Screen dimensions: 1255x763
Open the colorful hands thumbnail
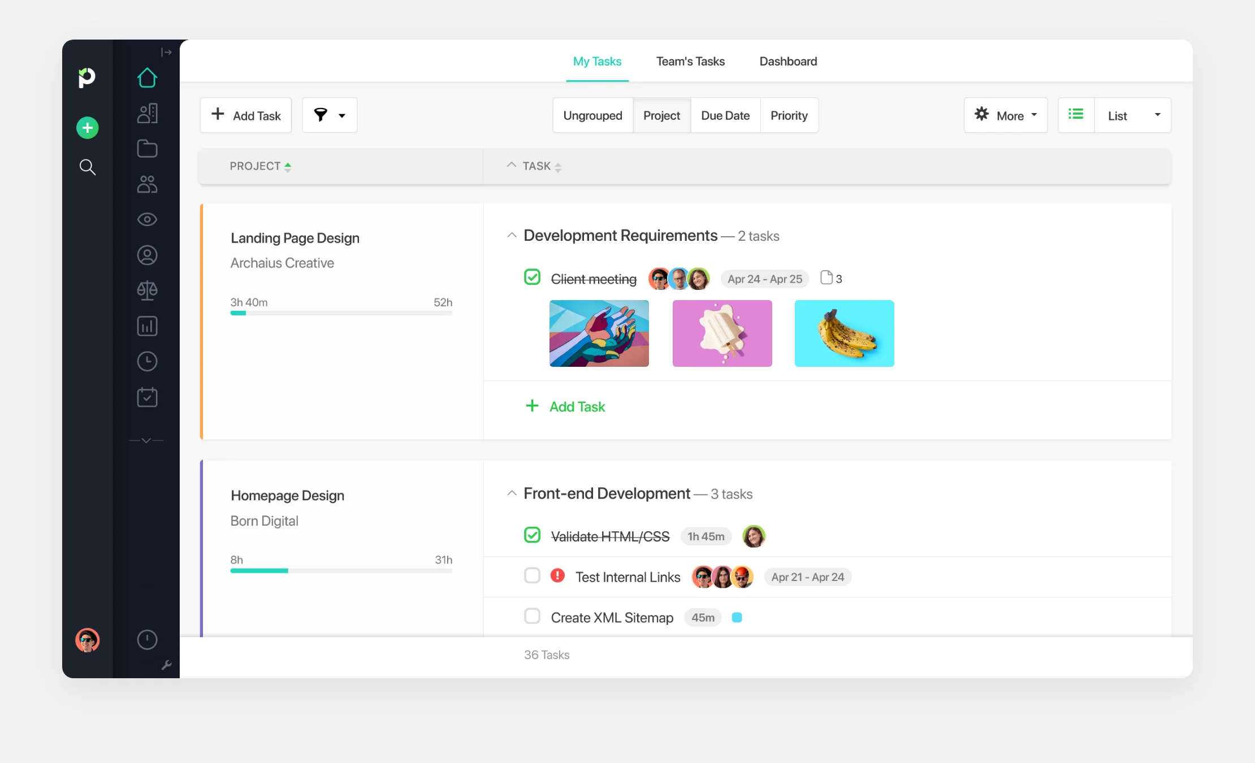599,333
